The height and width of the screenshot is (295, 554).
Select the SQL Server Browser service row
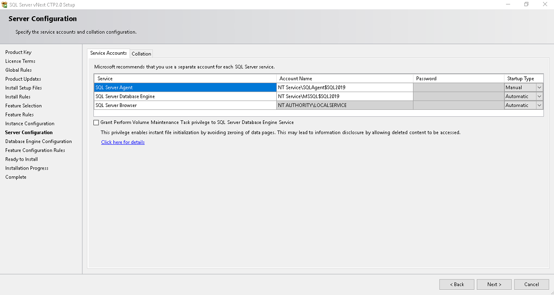tap(185, 105)
